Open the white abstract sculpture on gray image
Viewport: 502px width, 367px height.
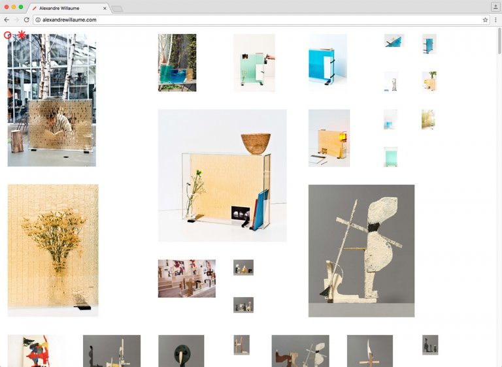(361, 250)
